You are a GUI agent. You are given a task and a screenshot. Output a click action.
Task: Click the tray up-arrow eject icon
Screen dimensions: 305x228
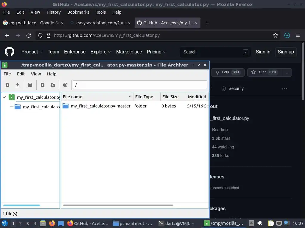251,223
